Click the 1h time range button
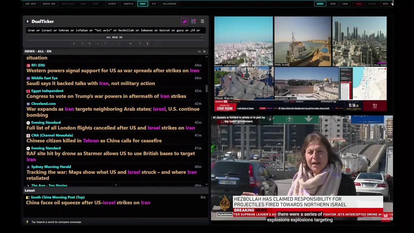Viewport: 414px width, 233px height. [130, 43]
